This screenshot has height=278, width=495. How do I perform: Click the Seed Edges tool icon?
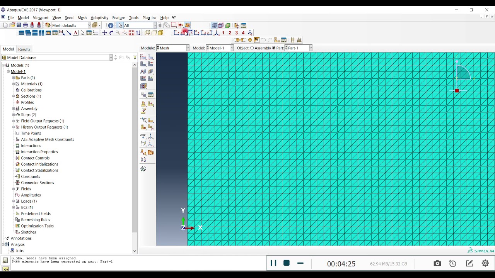tap(150, 57)
